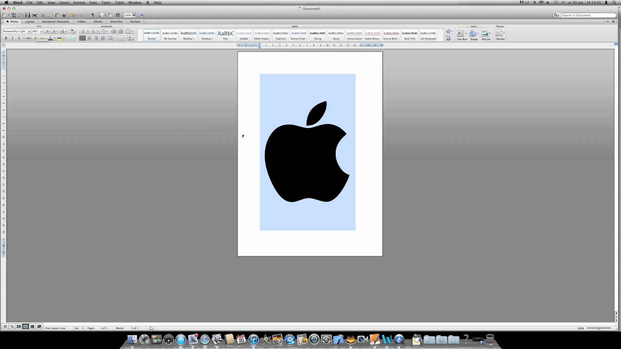The image size is (621, 349).
Task: Increase the paragraph indent
Action: click(120, 31)
